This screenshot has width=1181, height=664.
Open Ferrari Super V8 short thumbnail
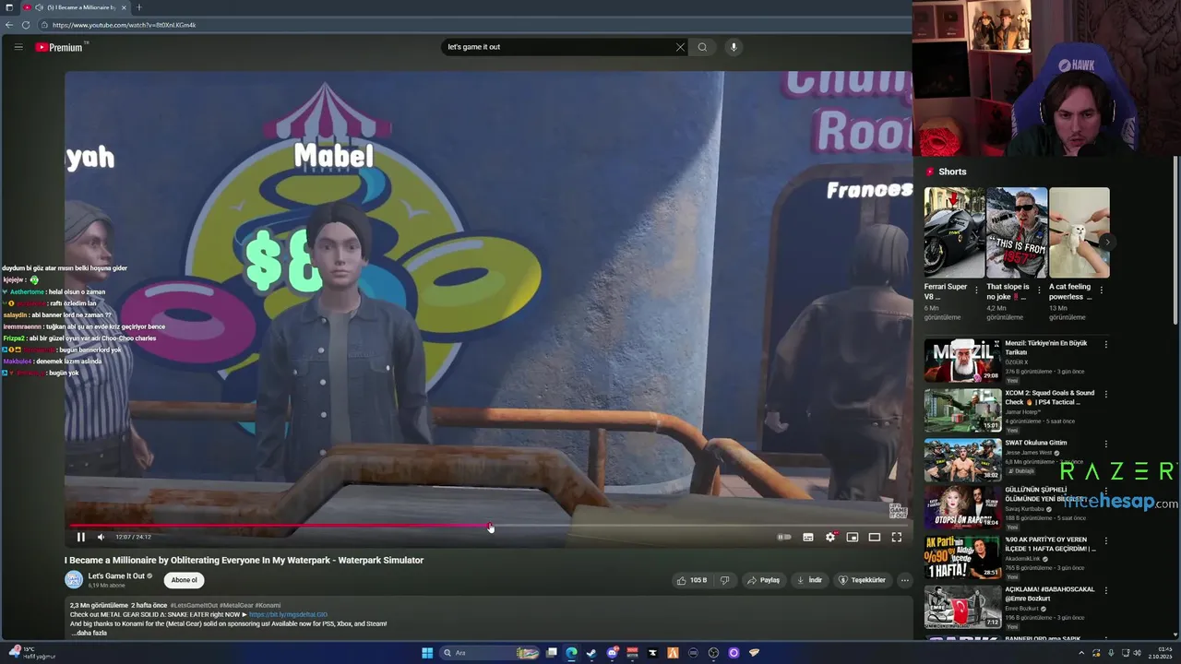955,232
